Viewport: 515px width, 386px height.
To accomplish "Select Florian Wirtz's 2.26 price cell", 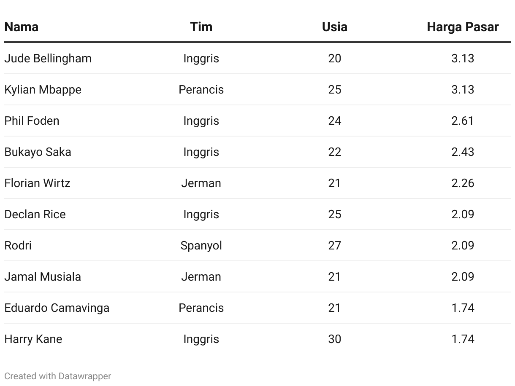I will pyautogui.click(x=463, y=183).
